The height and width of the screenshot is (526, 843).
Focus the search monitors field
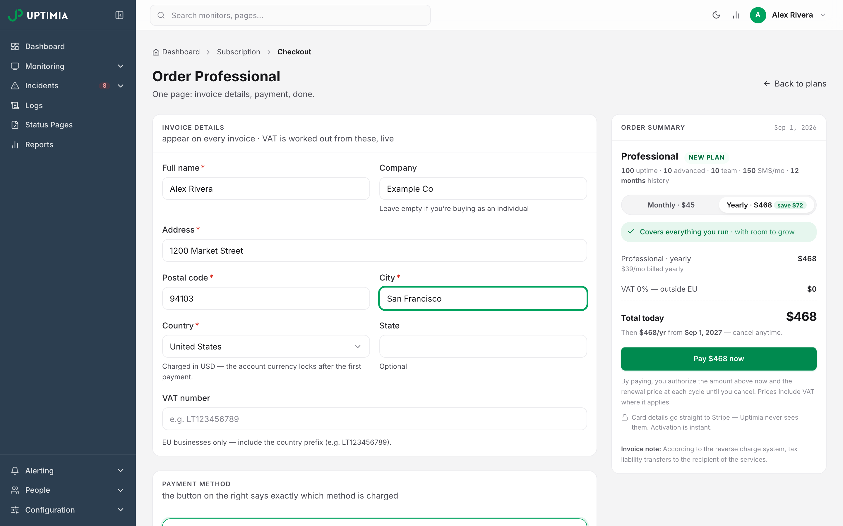(290, 15)
